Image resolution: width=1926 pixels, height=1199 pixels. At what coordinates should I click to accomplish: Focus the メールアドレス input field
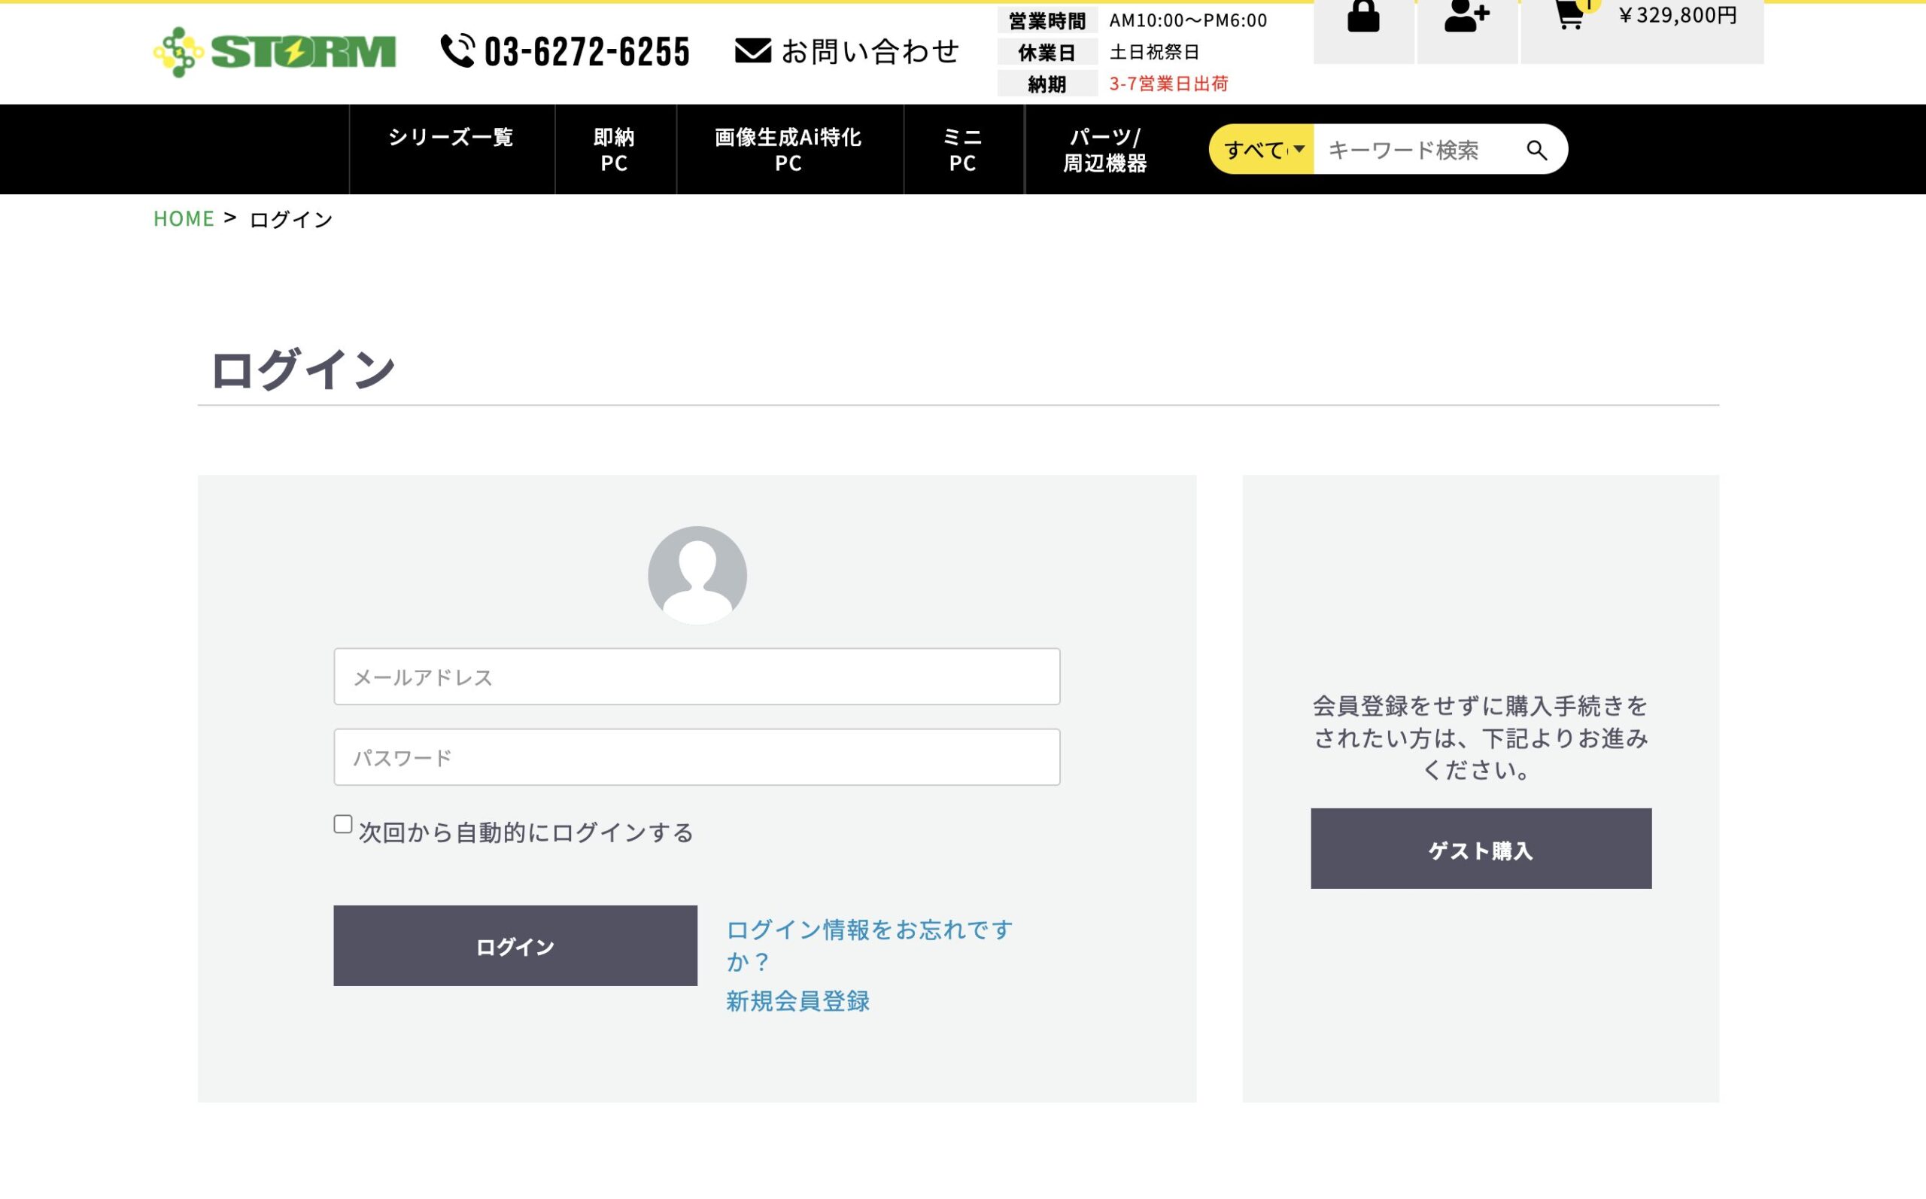[697, 677]
